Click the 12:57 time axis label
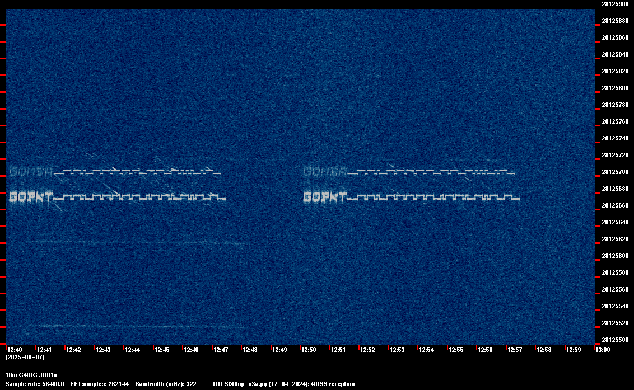 coord(515,350)
